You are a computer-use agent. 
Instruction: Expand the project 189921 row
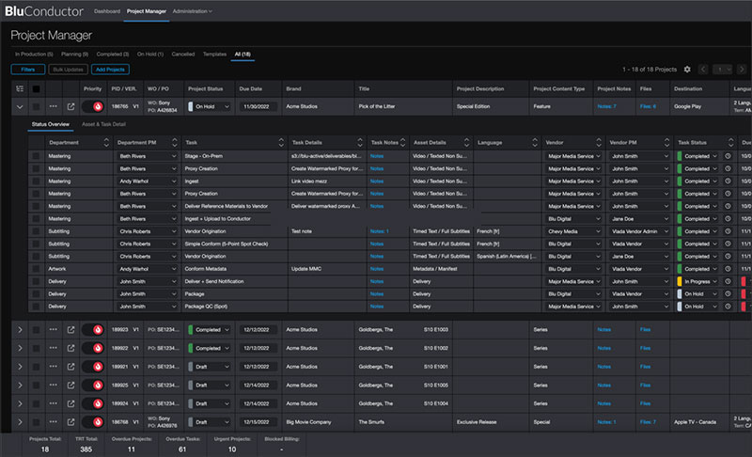tap(20, 366)
